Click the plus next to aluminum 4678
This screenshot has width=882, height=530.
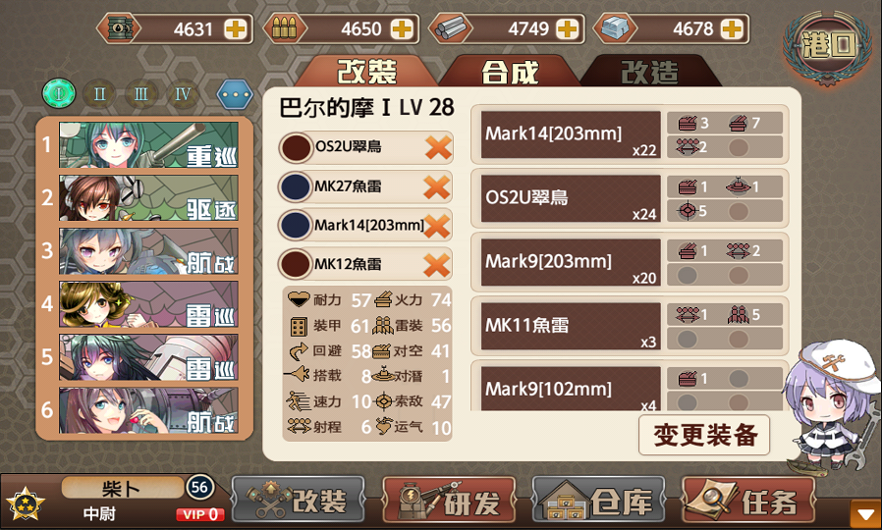732,28
